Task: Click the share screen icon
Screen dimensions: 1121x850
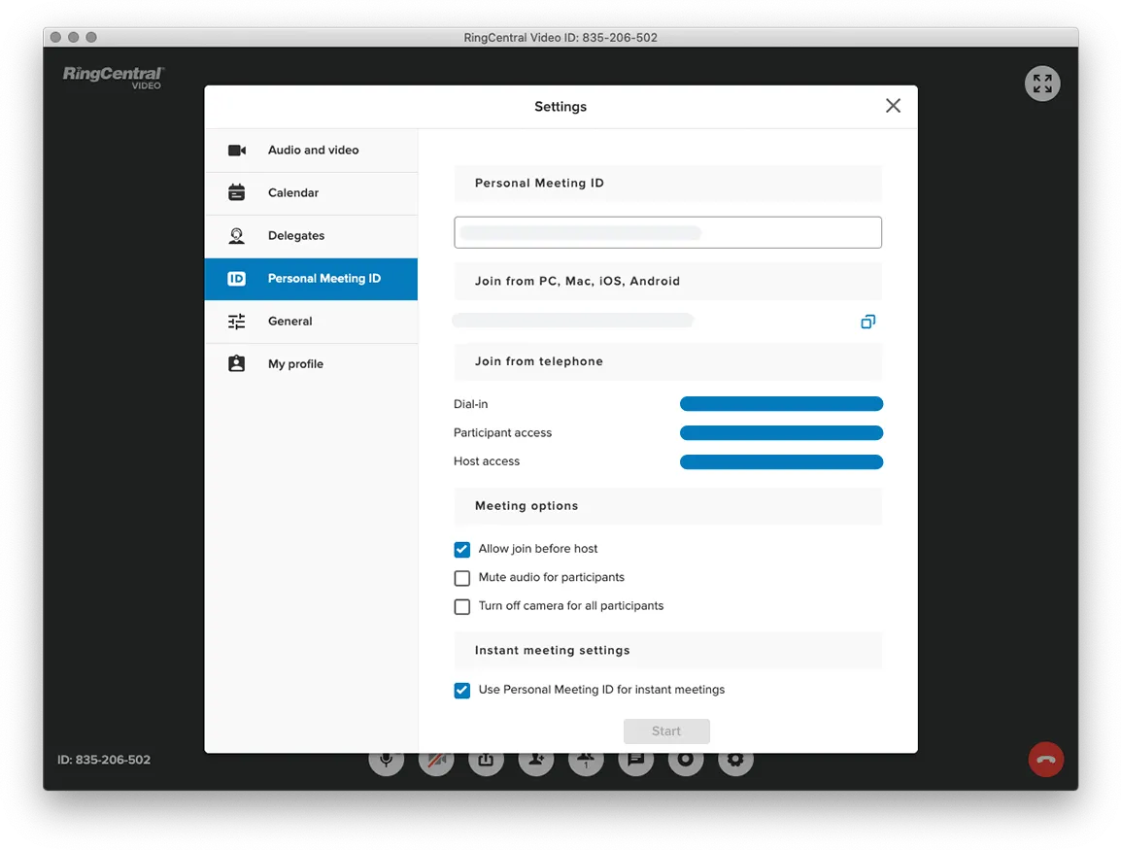Action: coord(486,761)
